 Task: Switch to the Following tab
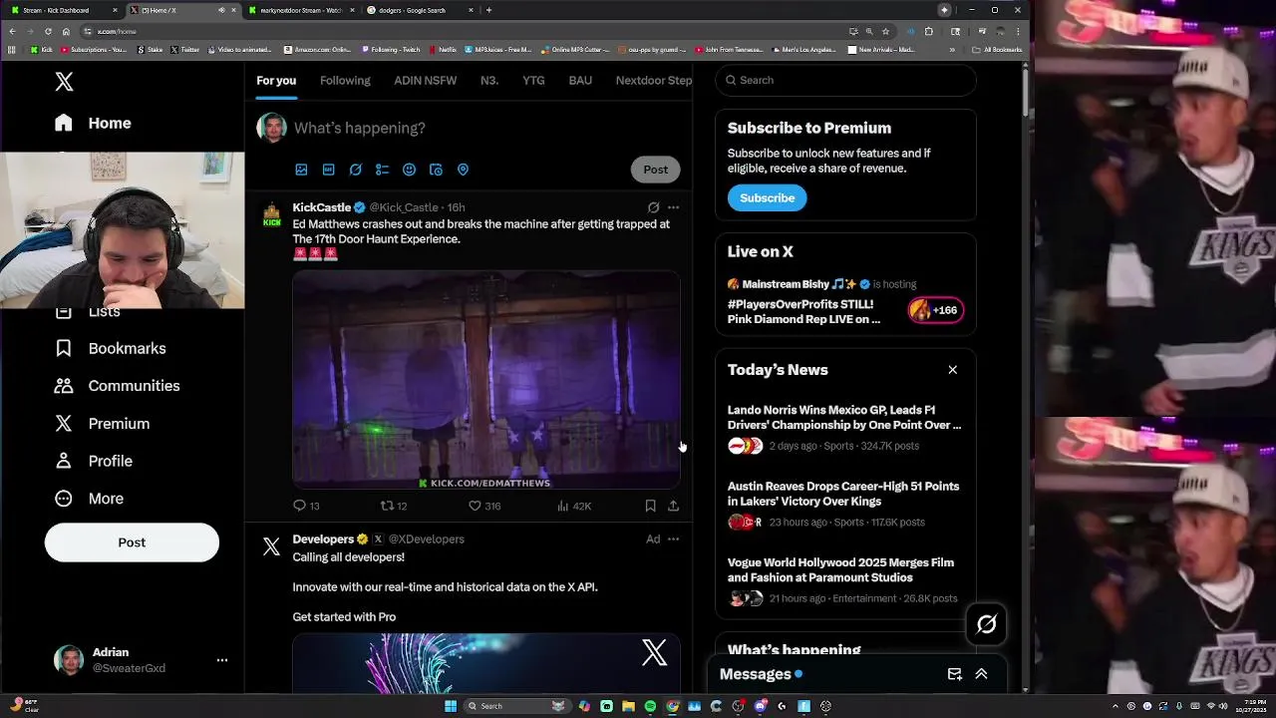345,81
